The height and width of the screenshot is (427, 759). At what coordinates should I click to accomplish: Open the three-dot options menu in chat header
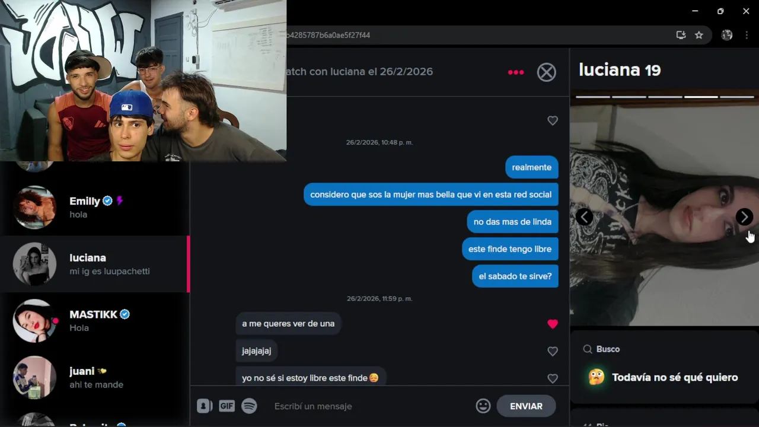(x=516, y=72)
